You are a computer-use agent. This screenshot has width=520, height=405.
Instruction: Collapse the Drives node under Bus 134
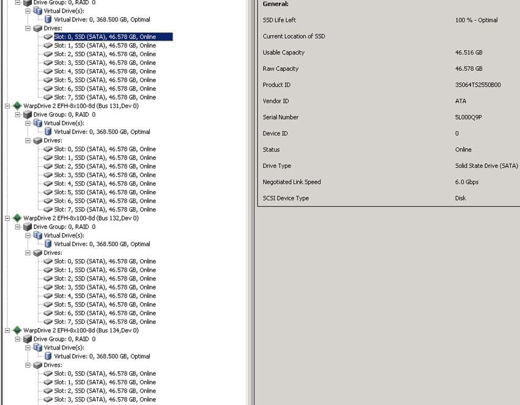(28, 365)
